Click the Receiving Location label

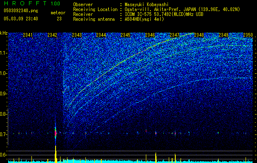[95, 9]
